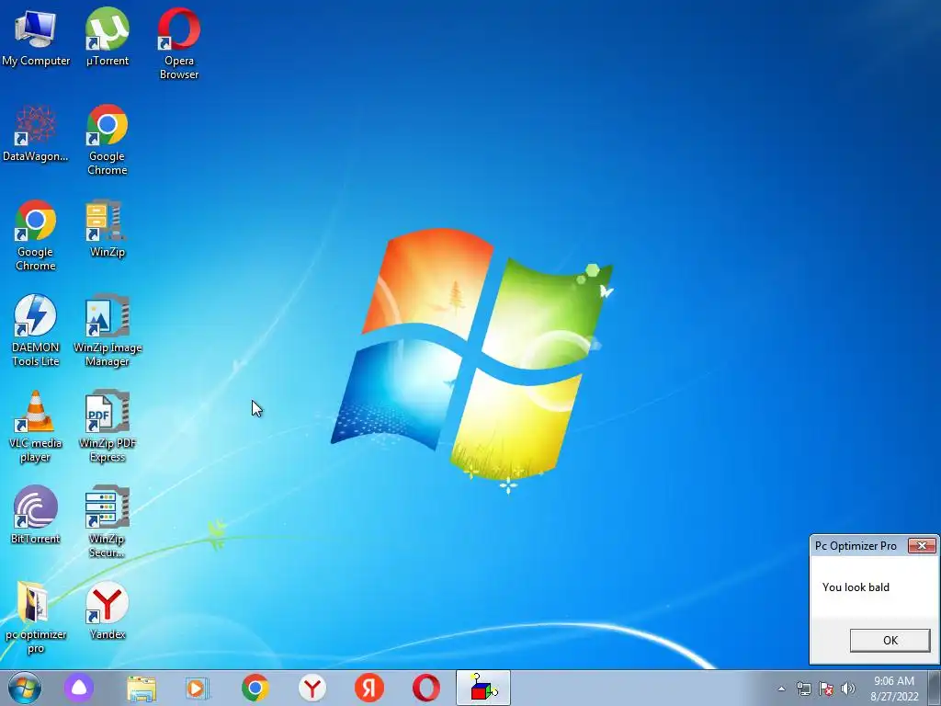Click the red Yandex Я taskbar icon
941x706 pixels.
coord(369,688)
